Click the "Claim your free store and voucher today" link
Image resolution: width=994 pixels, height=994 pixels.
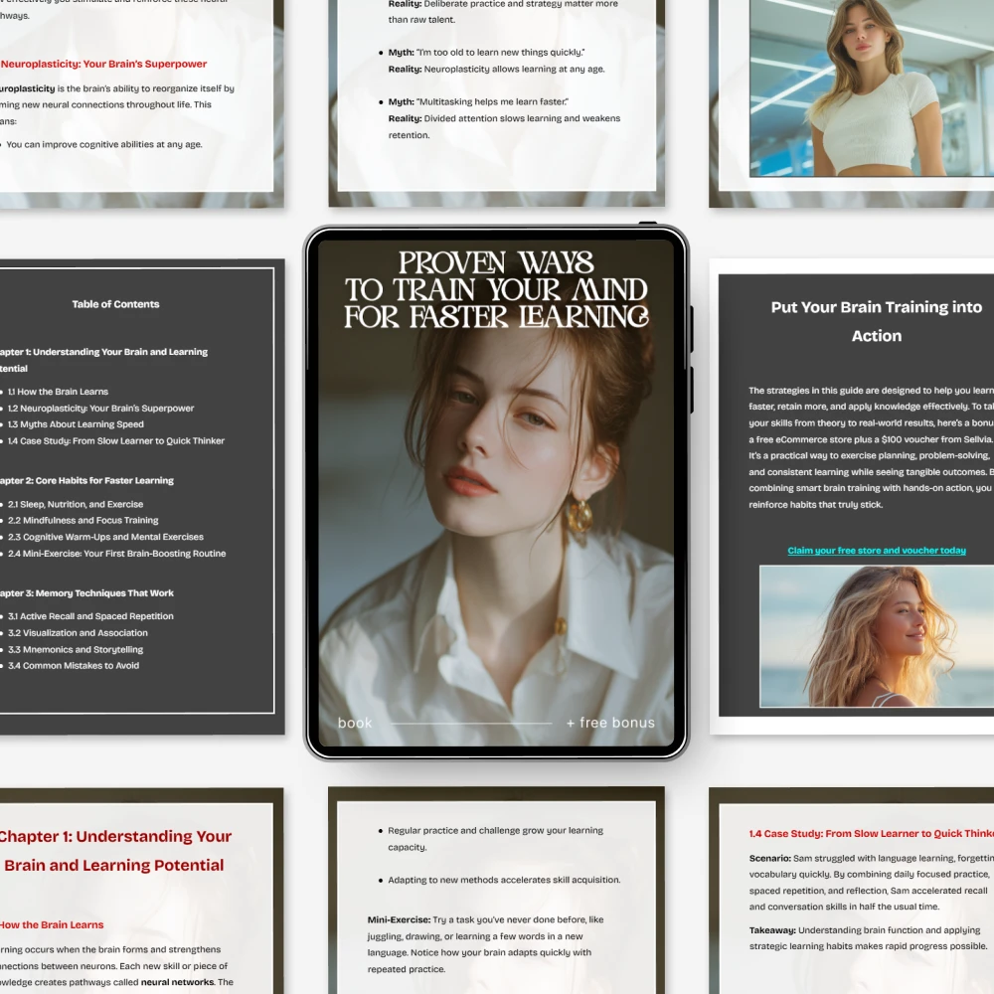click(876, 551)
